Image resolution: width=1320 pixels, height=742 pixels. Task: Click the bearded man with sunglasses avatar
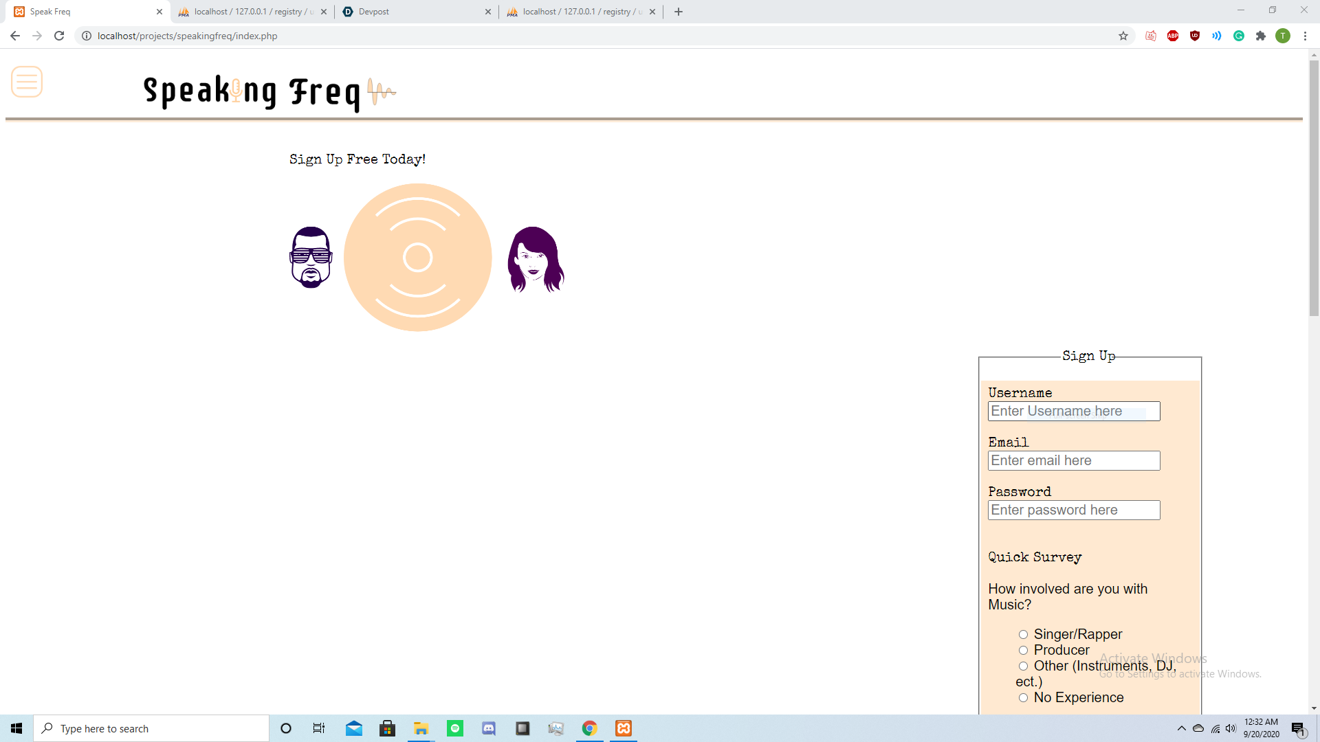click(x=311, y=258)
